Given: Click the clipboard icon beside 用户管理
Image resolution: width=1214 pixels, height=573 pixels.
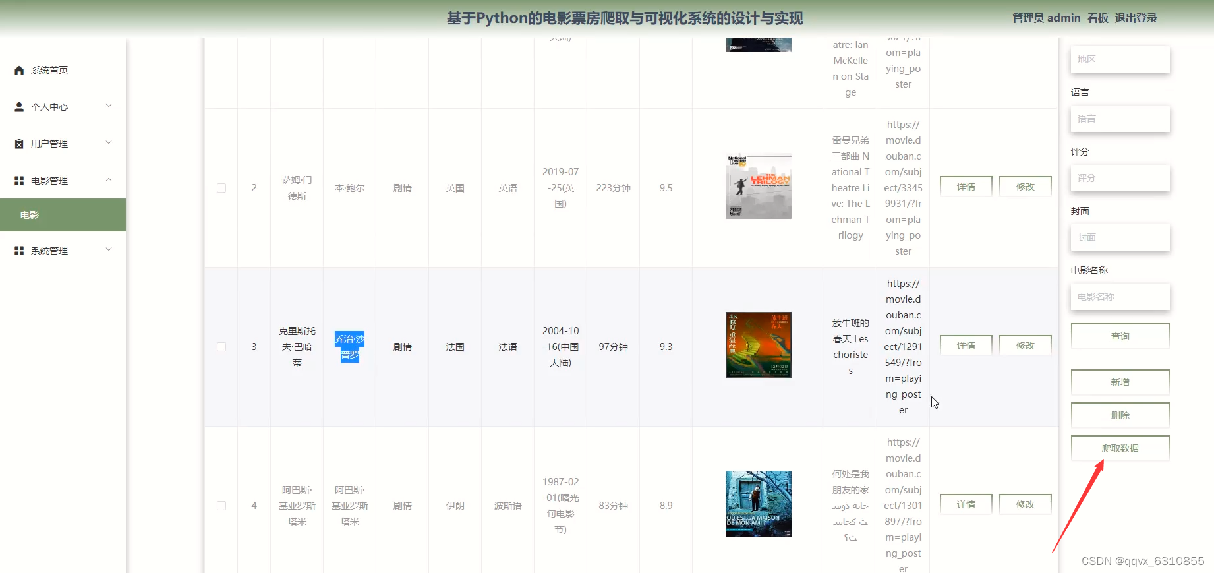Looking at the screenshot, I should [19, 144].
